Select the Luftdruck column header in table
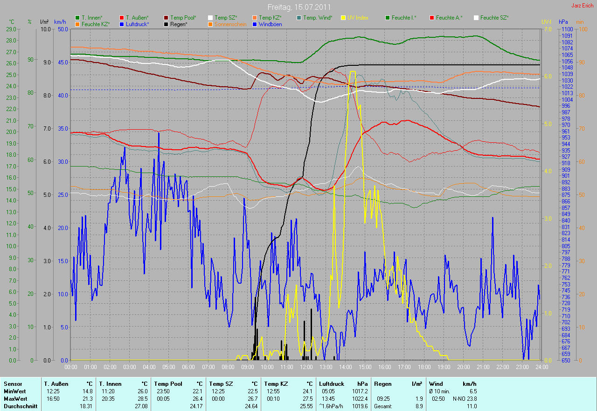597x411 pixels. [331, 384]
